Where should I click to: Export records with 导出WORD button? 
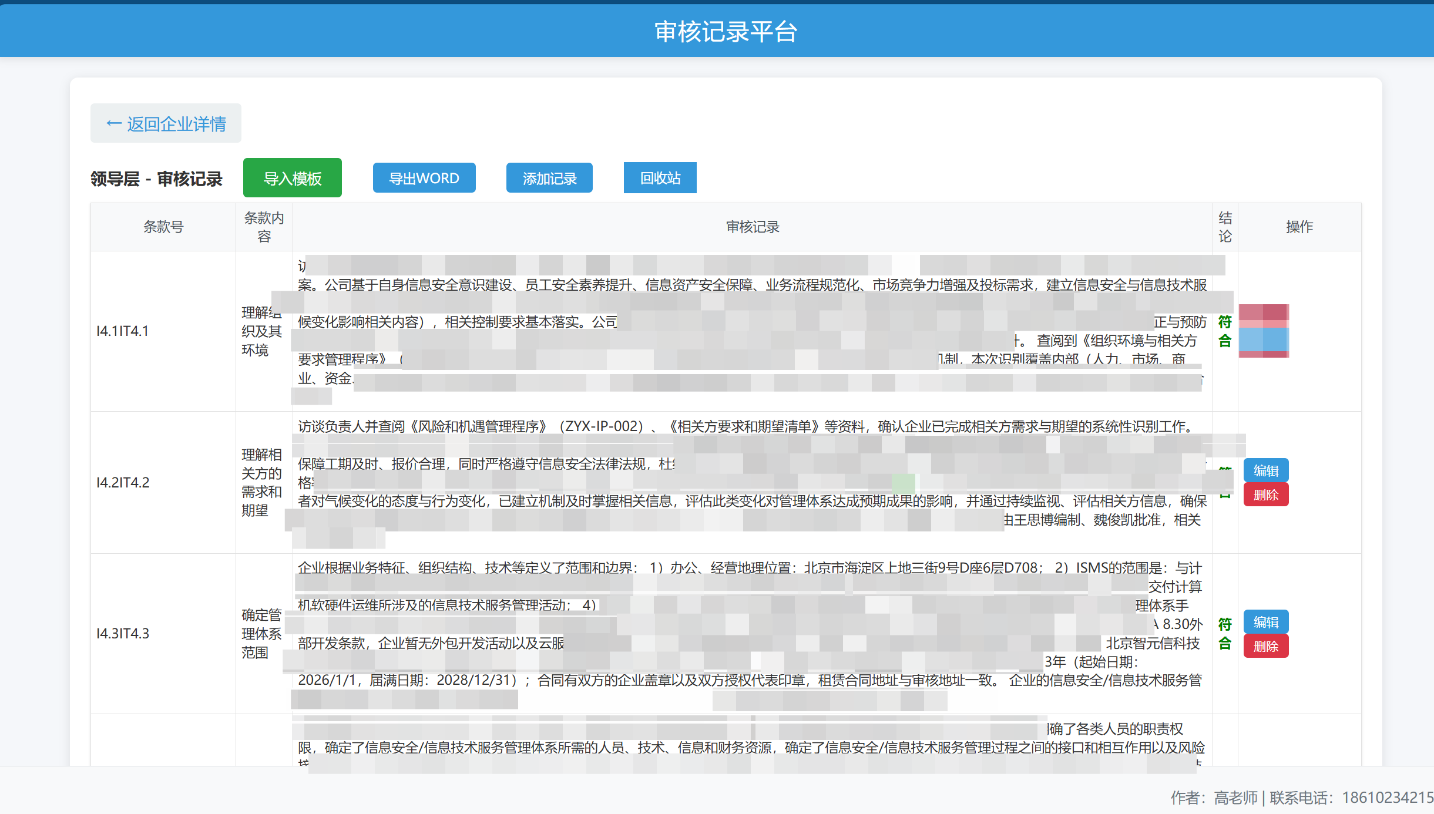pyautogui.click(x=424, y=177)
